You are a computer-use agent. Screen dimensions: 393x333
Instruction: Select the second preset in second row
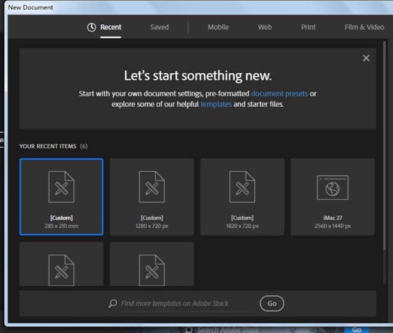(152, 264)
